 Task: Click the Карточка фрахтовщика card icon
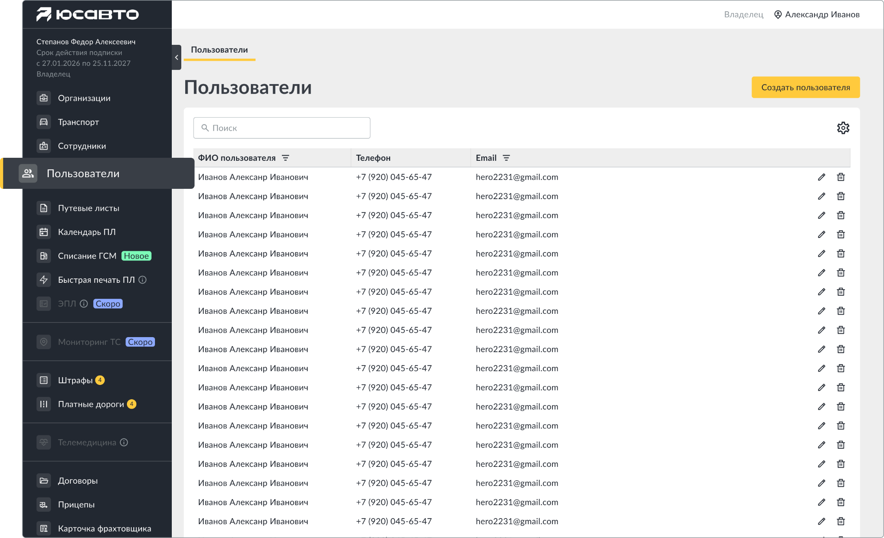44,529
